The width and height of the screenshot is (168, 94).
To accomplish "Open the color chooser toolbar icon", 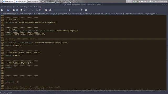I will [50, 10].
